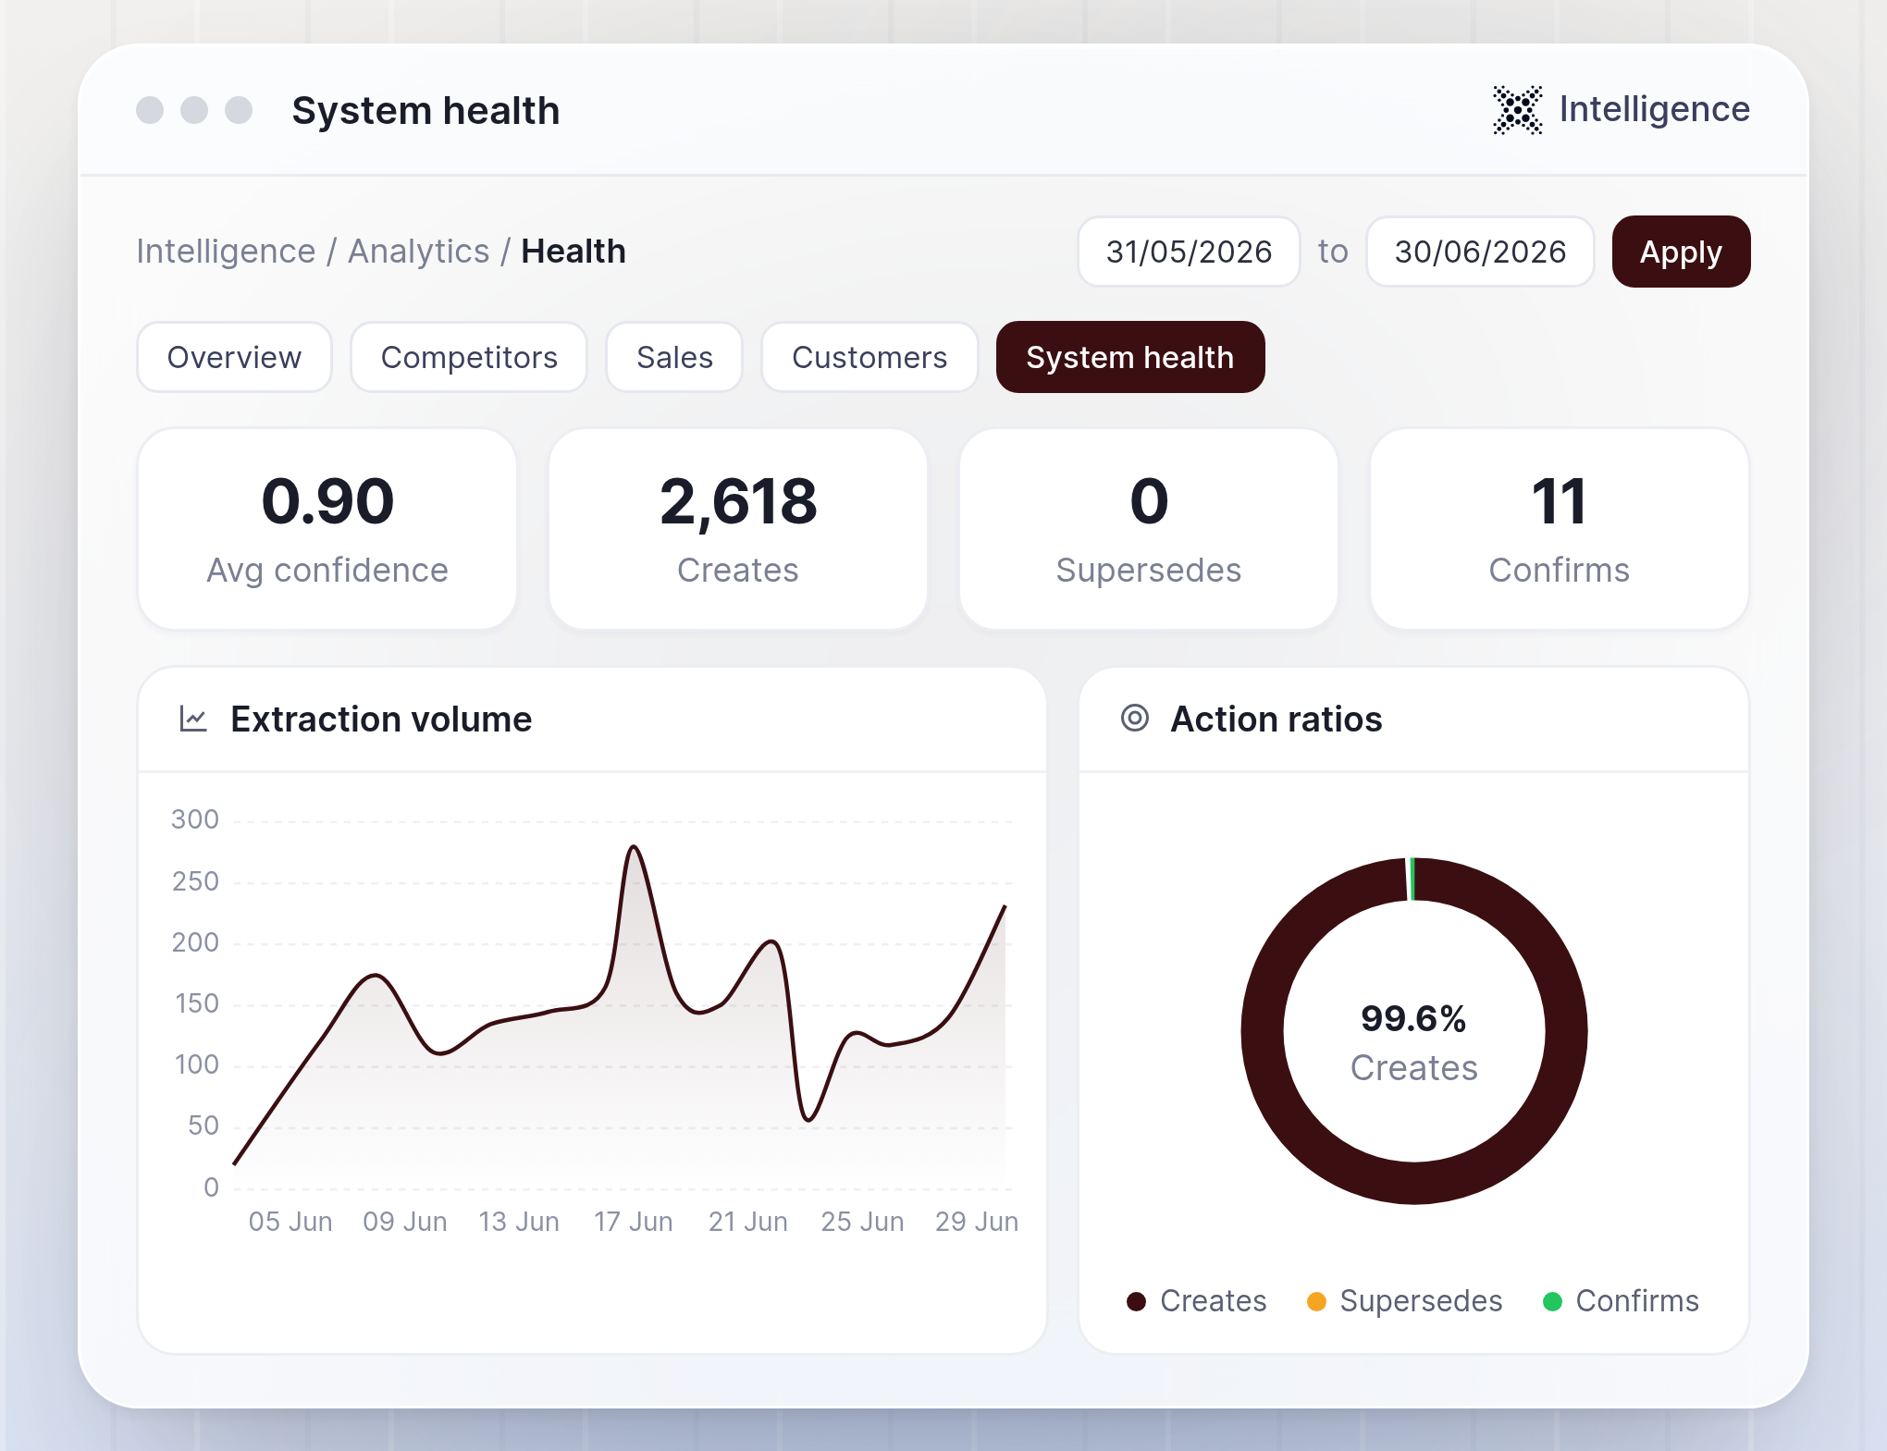Click the 29 Jun axis label
The width and height of the screenshot is (1887, 1451).
click(x=977, y=1222)
